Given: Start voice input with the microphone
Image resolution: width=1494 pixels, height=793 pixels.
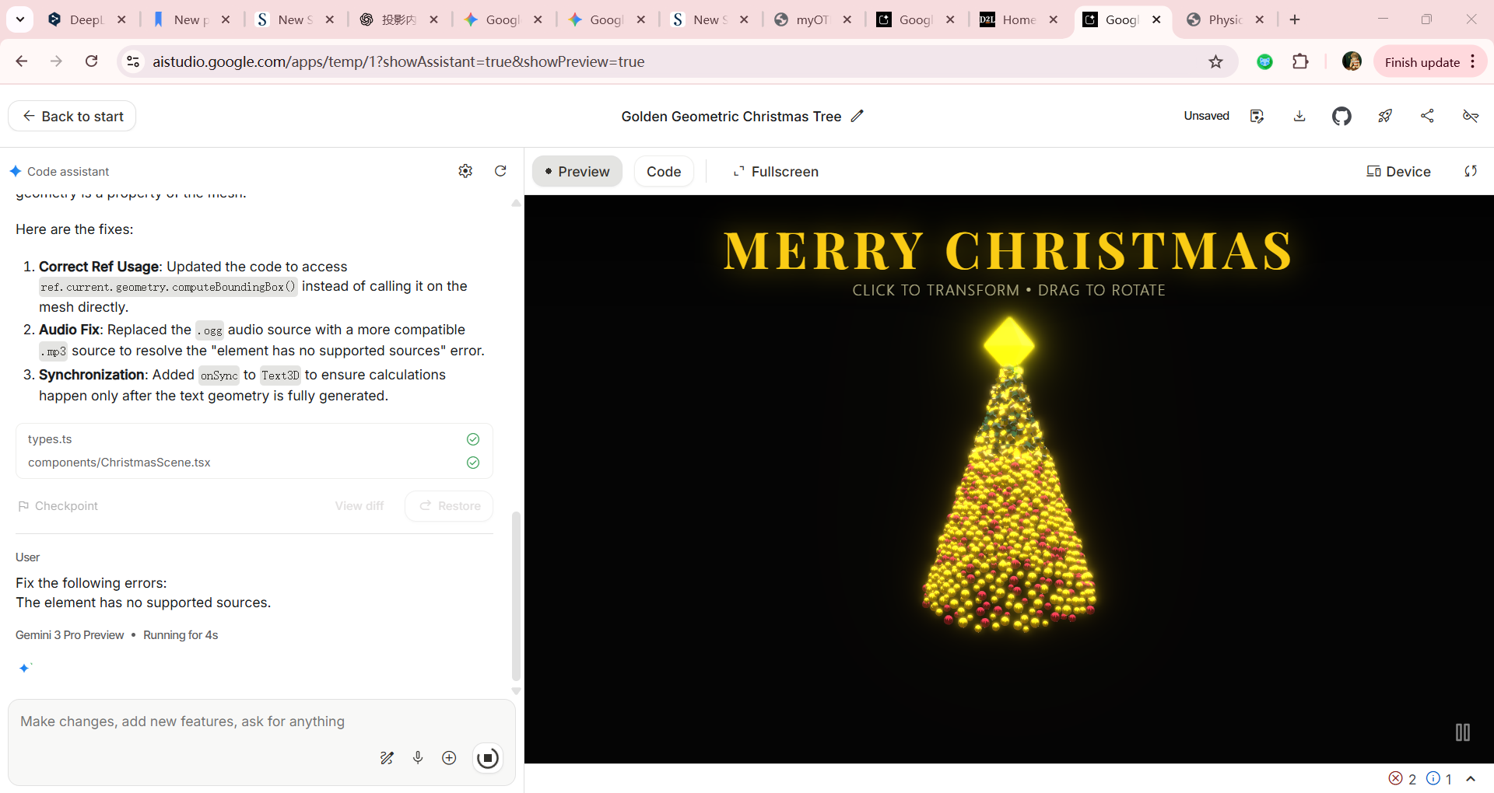Looking at the screenshot, I should click(418, 758).
